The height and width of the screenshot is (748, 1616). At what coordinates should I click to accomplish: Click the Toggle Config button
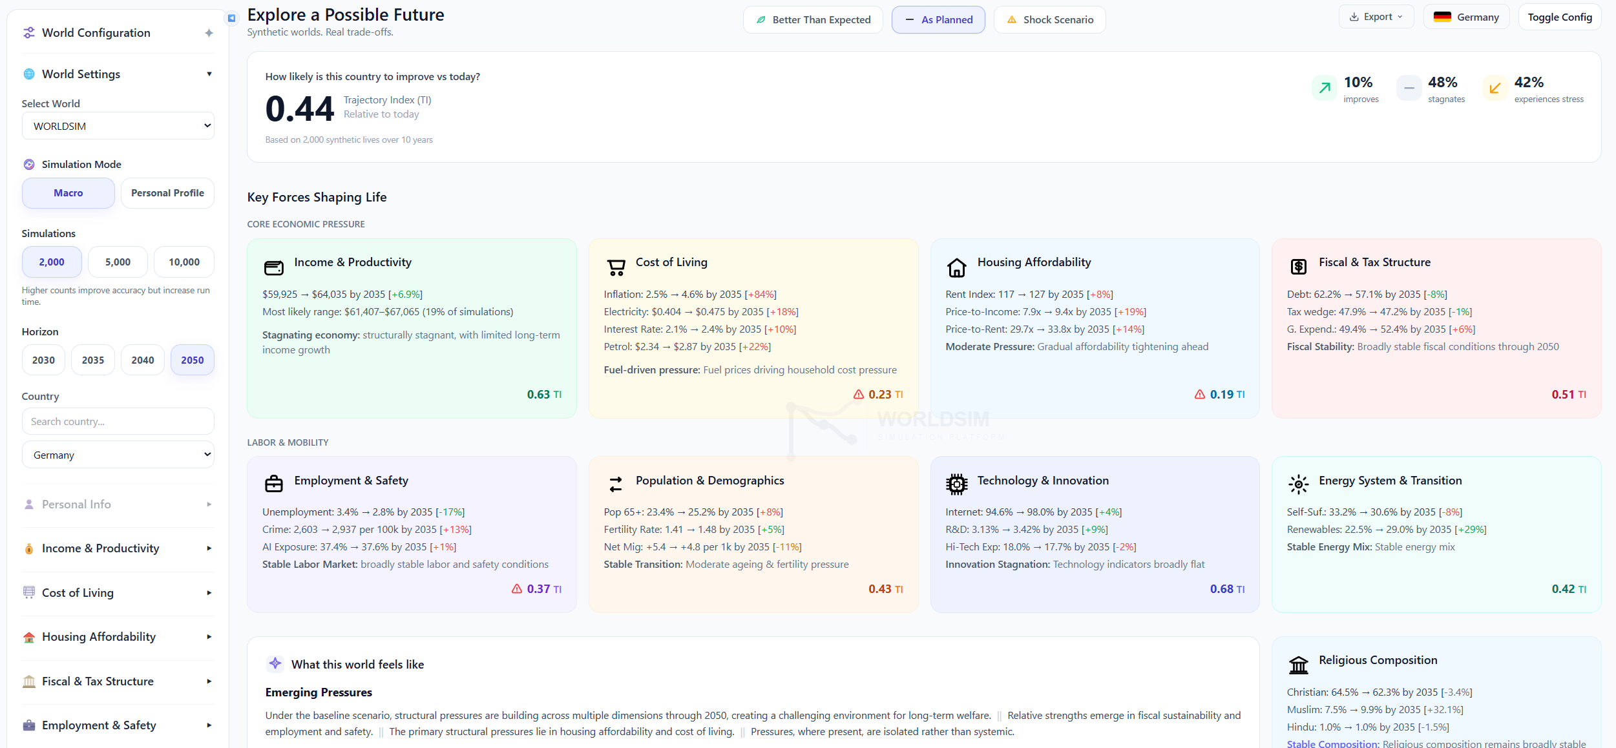click(x=1559, y=17)
